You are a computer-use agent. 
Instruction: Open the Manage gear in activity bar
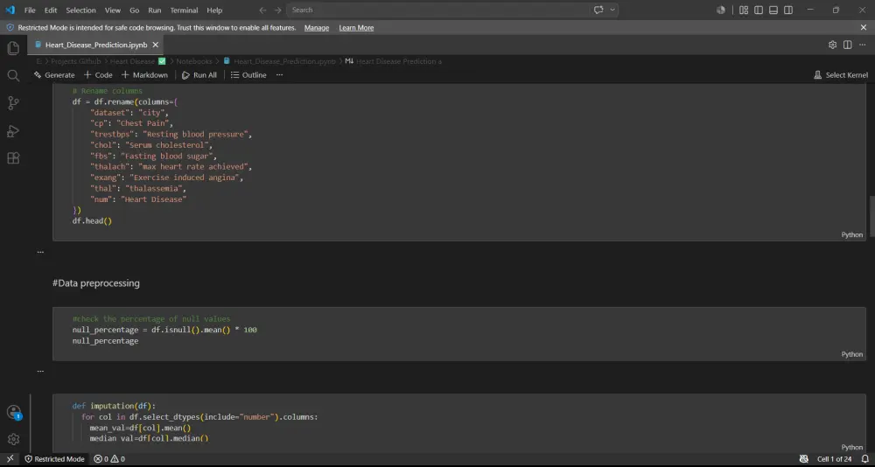[13, 439]
